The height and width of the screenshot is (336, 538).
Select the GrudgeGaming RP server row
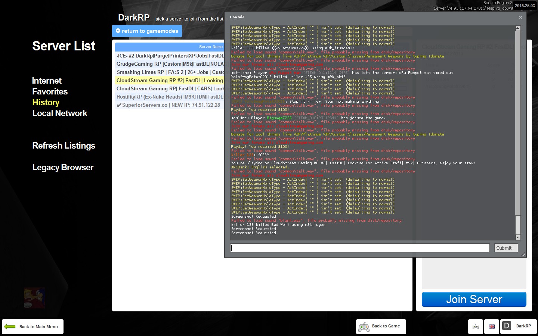[x=170, y=64]
